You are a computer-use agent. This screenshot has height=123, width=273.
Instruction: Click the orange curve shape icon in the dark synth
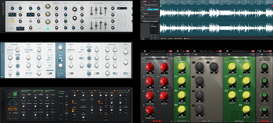point(12,108)
